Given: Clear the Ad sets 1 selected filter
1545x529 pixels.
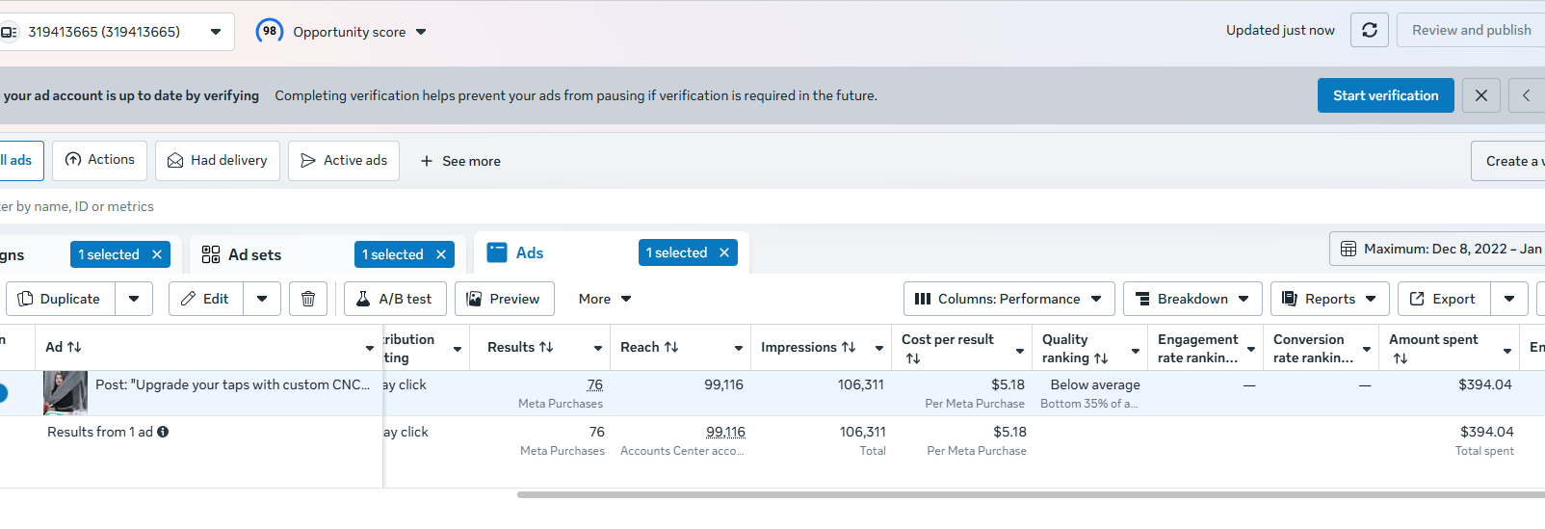Looking at the screenshot, I should point(441,254).
